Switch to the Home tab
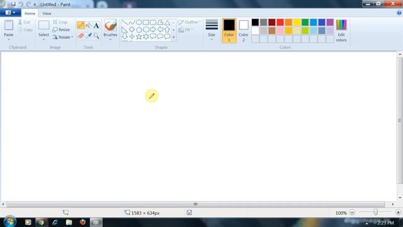403x227 pixels. coord(30,13)
